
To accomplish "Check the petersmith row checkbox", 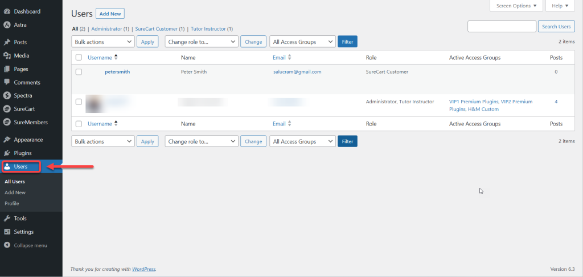I will (79, 72).
